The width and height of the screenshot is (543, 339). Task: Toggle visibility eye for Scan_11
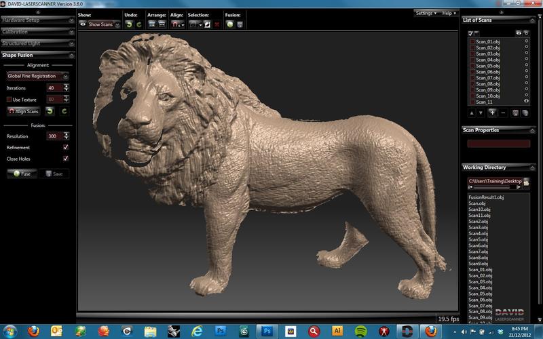click(x=526, y=101)
